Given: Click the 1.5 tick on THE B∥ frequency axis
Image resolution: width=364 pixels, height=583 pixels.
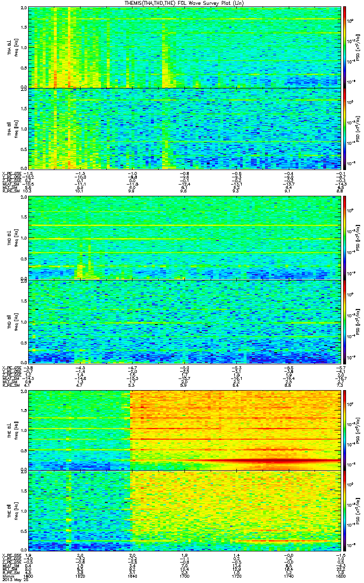Looking at the screenshot, I should click(x=23, y=492).
